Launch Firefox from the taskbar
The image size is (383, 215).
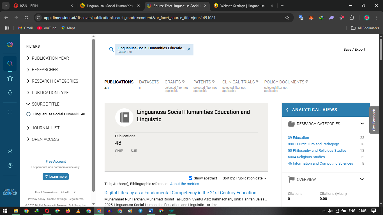click(x=68, y=211)
